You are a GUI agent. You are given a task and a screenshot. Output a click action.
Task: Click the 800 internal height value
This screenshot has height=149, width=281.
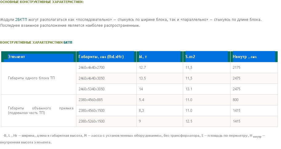pyautogui.click(x=235, y=100)
